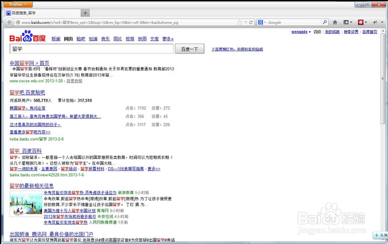
Task: Click the pin addon toolbar icon
Action: [x=375, y=22]
